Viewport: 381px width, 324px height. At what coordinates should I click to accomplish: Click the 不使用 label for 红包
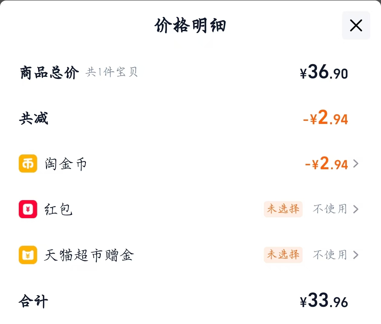329,209
